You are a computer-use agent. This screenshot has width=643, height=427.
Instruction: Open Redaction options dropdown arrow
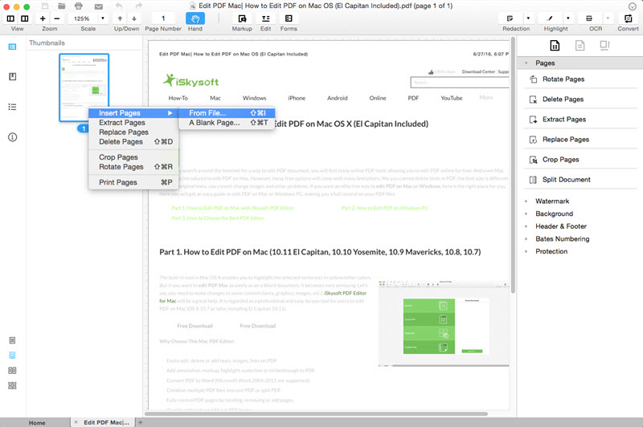528,18
